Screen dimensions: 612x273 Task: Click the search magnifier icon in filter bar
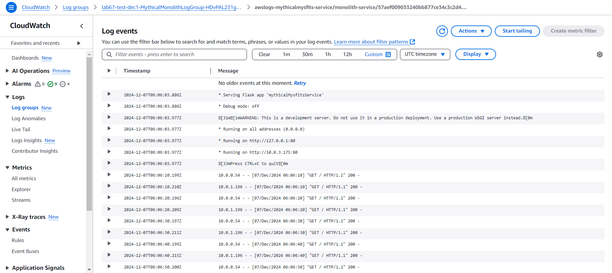point(109,54)
